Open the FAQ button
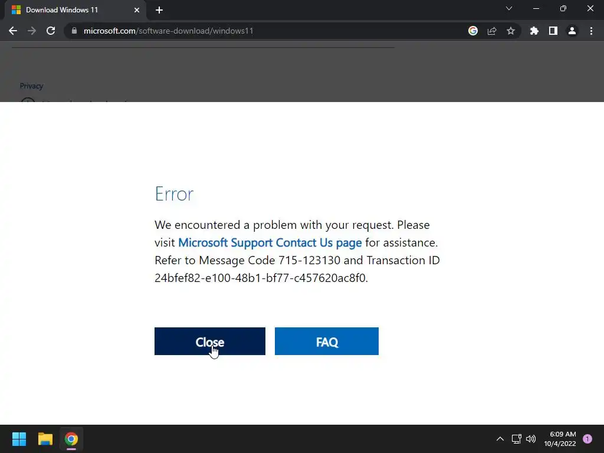604x453 pixels. (327, 342)
